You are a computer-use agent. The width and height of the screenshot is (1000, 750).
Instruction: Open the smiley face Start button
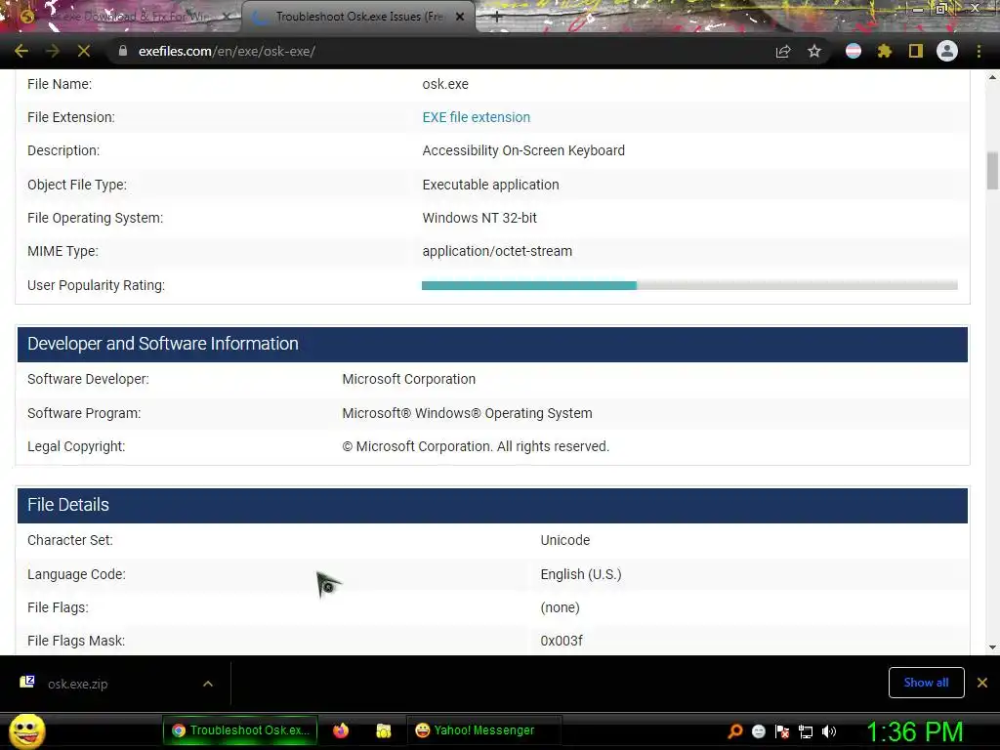click(26, 730)
